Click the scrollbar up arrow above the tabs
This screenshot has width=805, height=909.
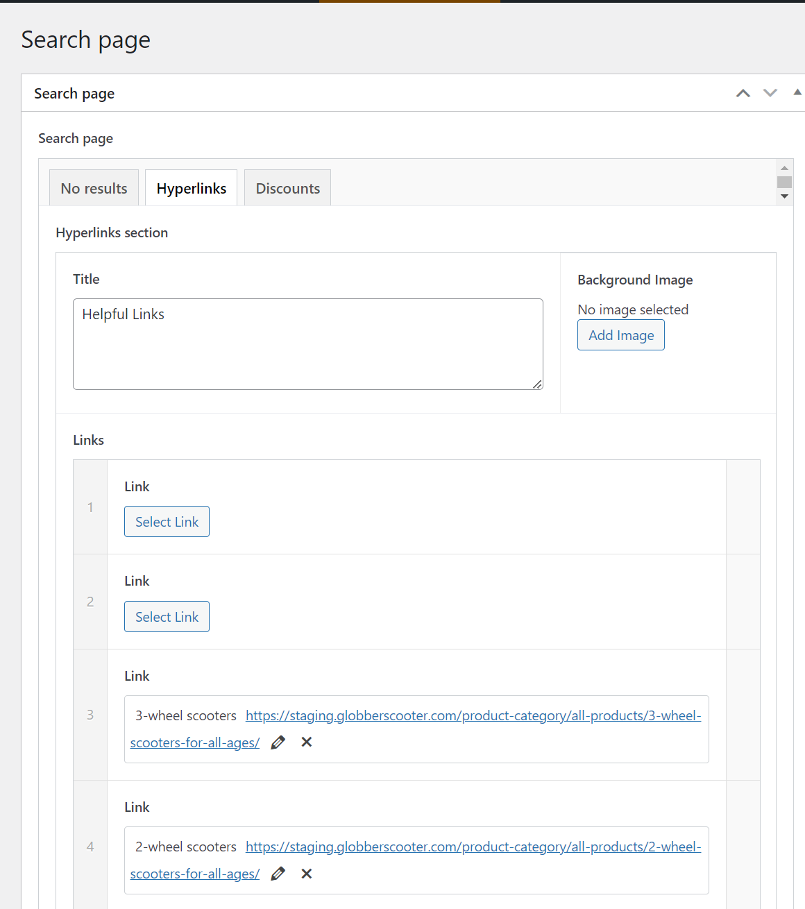click(x=784, y=168)
